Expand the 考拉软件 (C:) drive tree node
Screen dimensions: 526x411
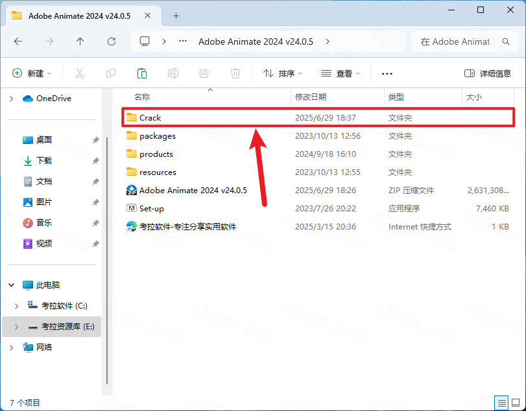[17, 306]
